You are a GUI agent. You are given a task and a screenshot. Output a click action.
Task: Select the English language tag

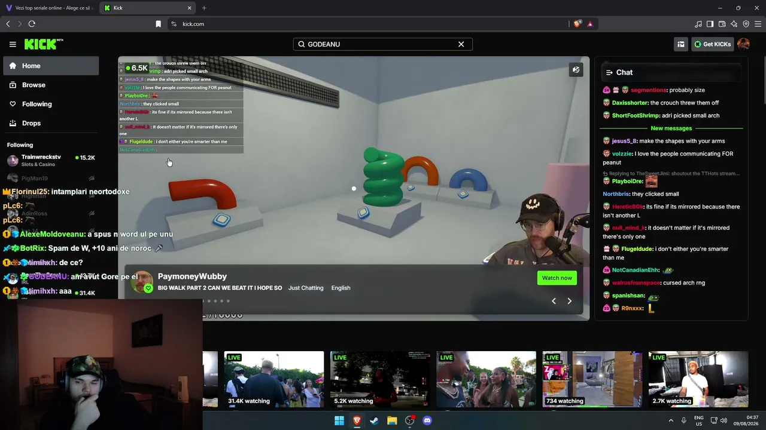pos(341,288)
